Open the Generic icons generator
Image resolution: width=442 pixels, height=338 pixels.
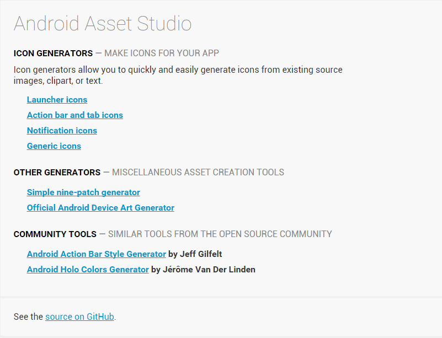54,146
